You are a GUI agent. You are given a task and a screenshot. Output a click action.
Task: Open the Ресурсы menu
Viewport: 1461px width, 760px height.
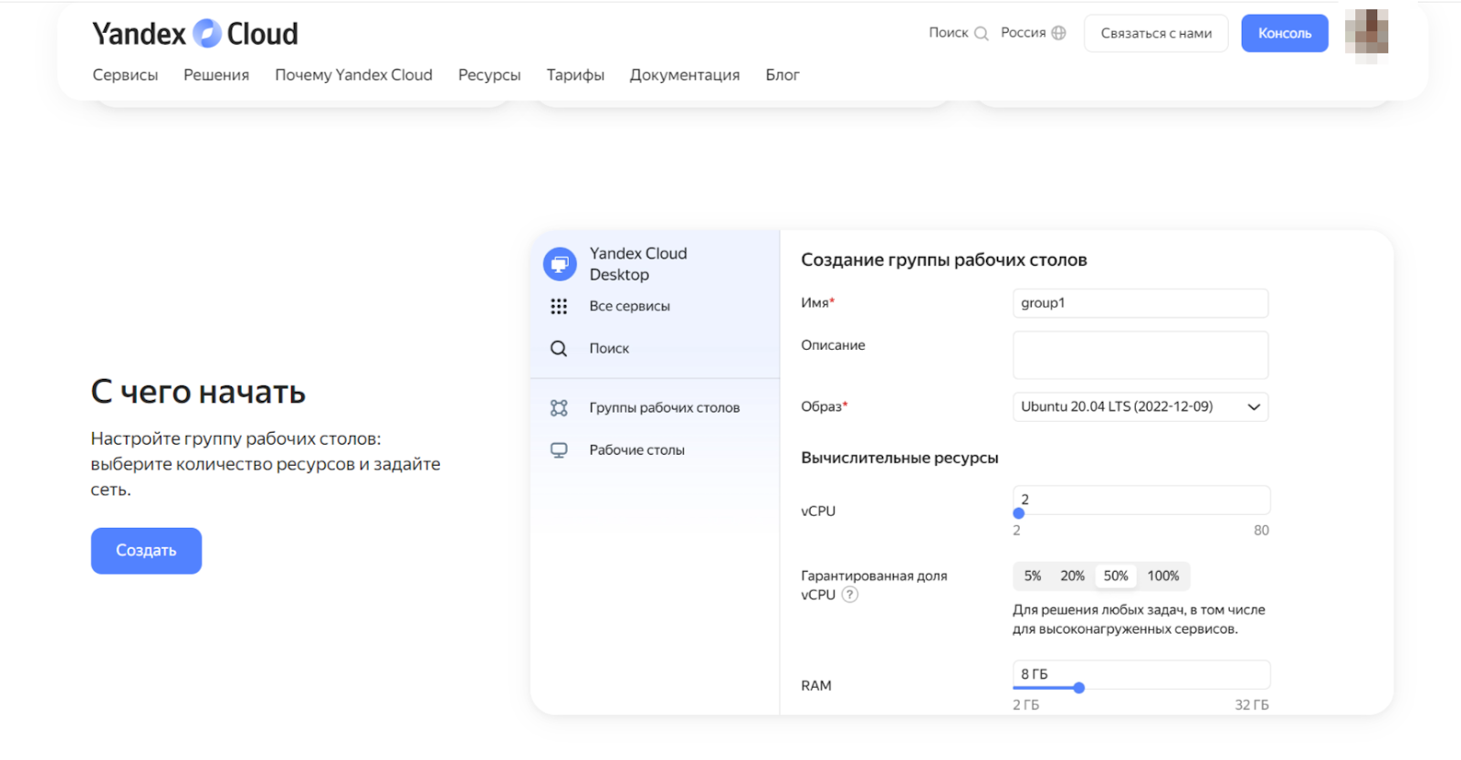(489, 75)
